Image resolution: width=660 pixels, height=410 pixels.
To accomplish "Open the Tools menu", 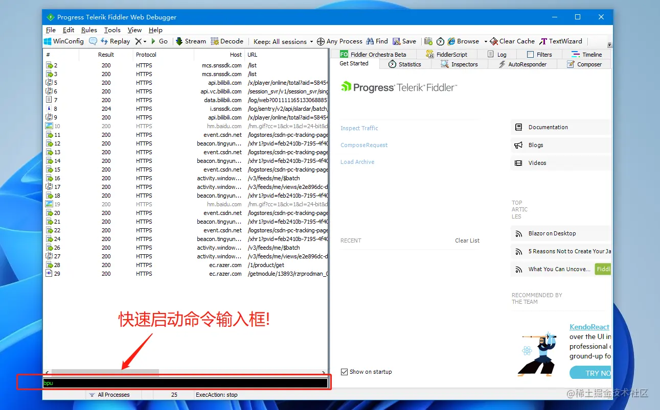I will click(x=112, y=30).
